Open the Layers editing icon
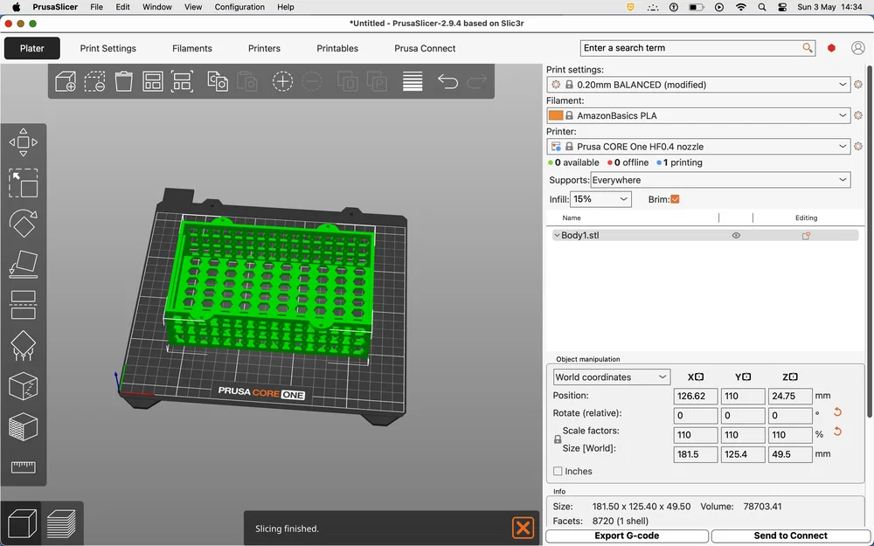Viewport: 874px width, 546px height. 413,81
